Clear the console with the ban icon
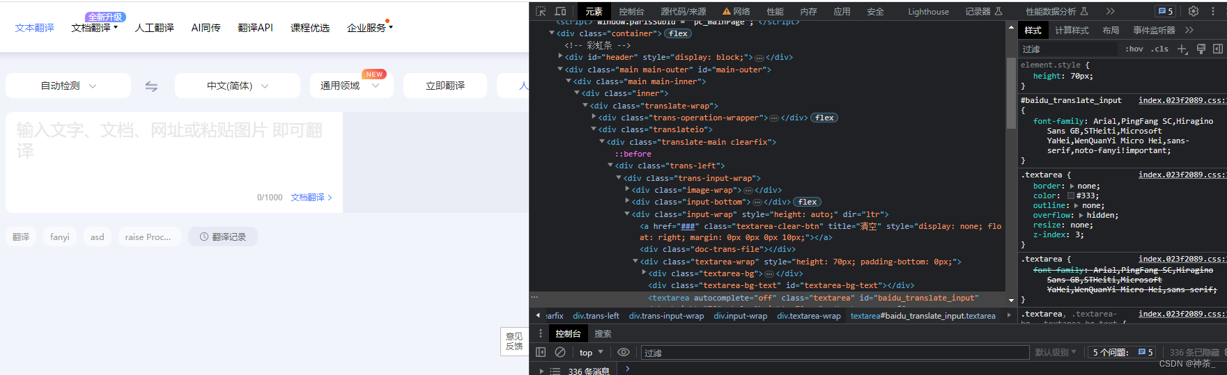The image size is (1227, 375). (560, 352)
